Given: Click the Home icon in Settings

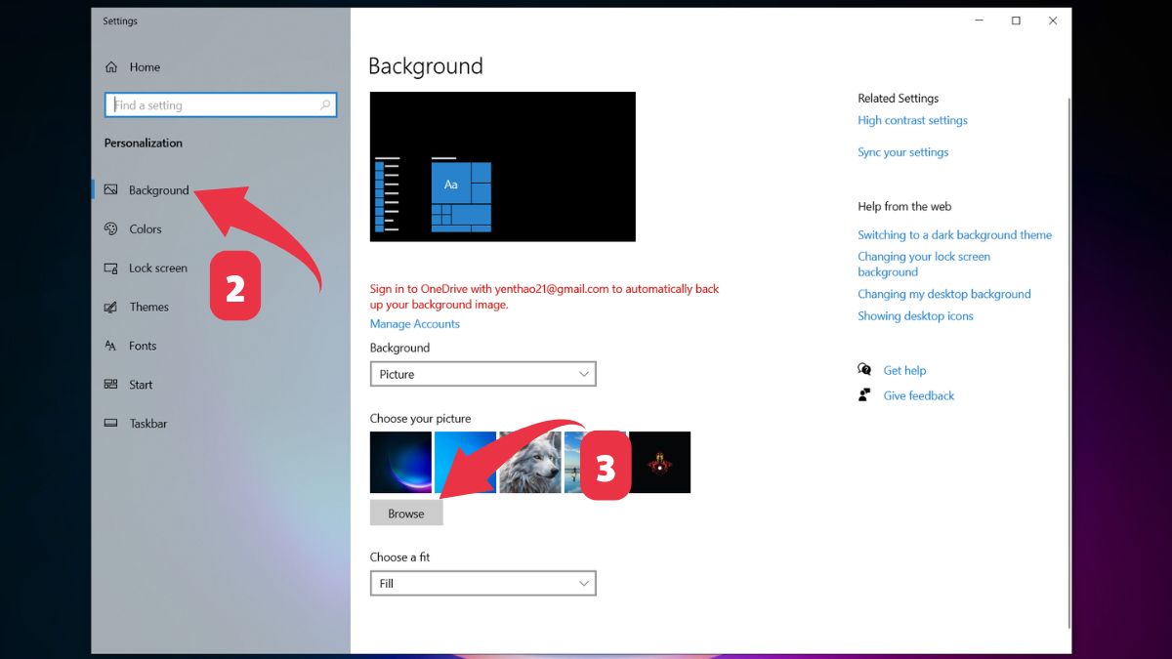Looking at the screenshot, I should pos(111,66).
